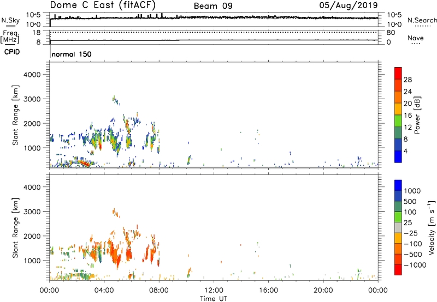Click the '1000' label on Velocity colorbar
Screen dimensions: 437x302
412,191
